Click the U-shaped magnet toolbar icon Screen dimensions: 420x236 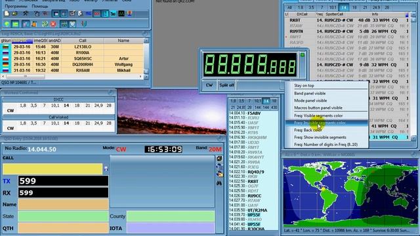(x=84, y=24)
